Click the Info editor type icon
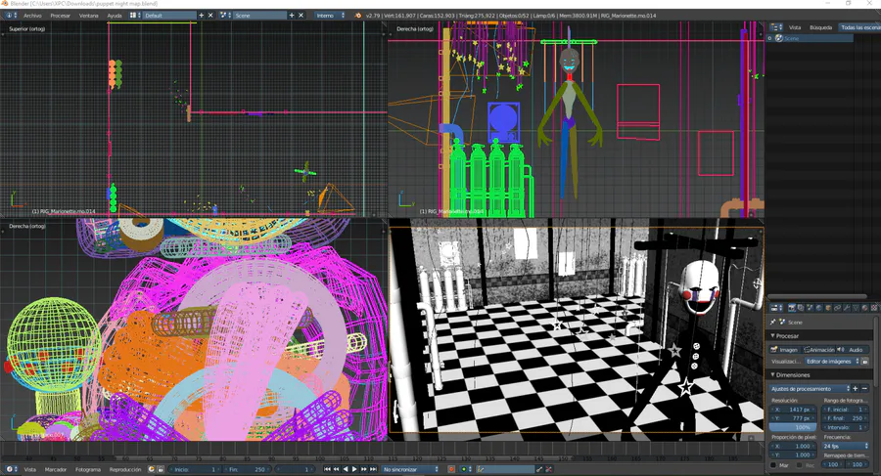The height and width of the screenshot is (476, 881). coord(11,16)
